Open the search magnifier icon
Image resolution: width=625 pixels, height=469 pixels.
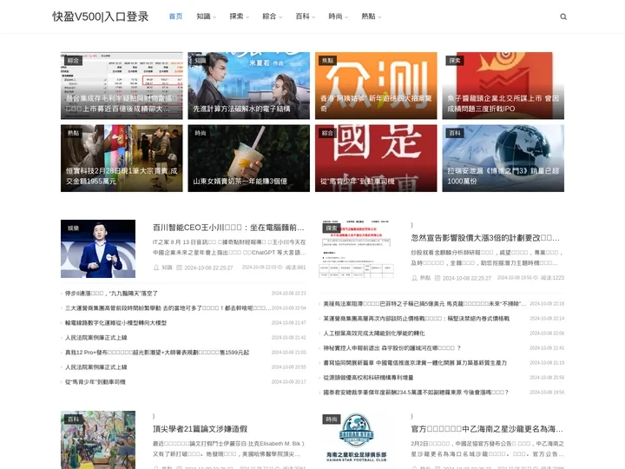(x=563, y=17)
